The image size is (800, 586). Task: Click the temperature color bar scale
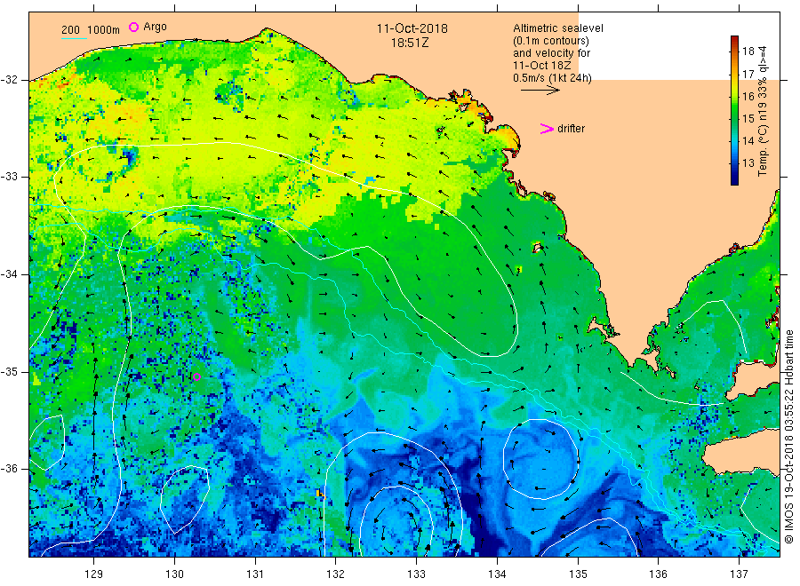pos(735,110)
